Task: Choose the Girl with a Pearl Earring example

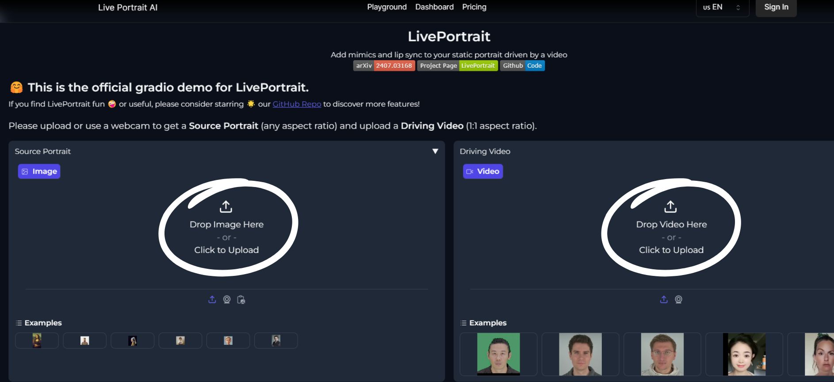Action: 132,340
